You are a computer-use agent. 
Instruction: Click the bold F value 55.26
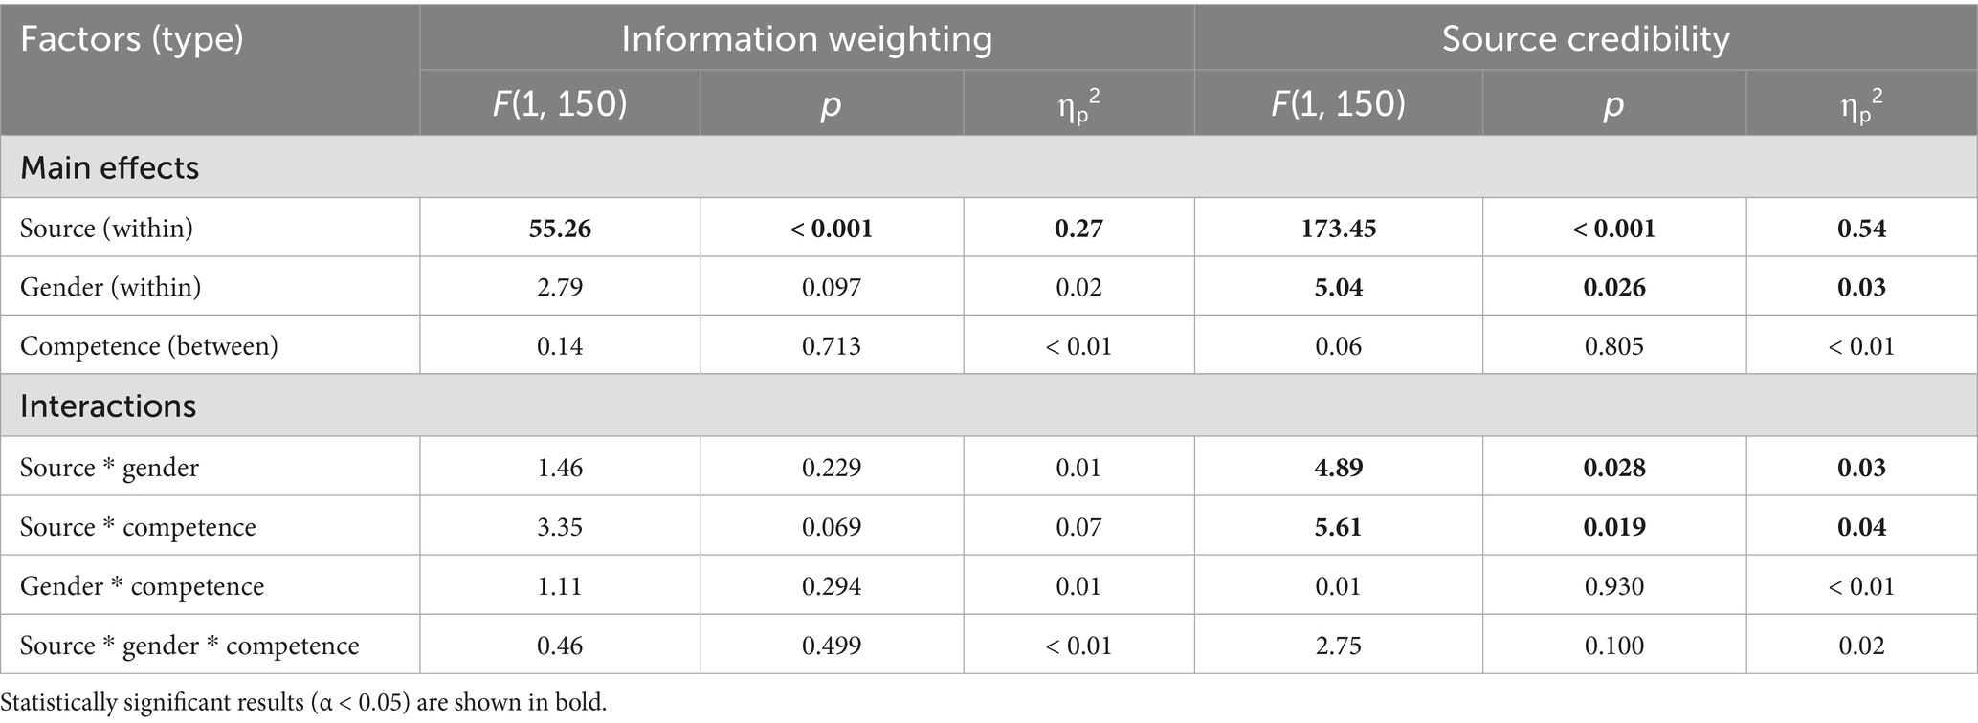tap(560, 228)
